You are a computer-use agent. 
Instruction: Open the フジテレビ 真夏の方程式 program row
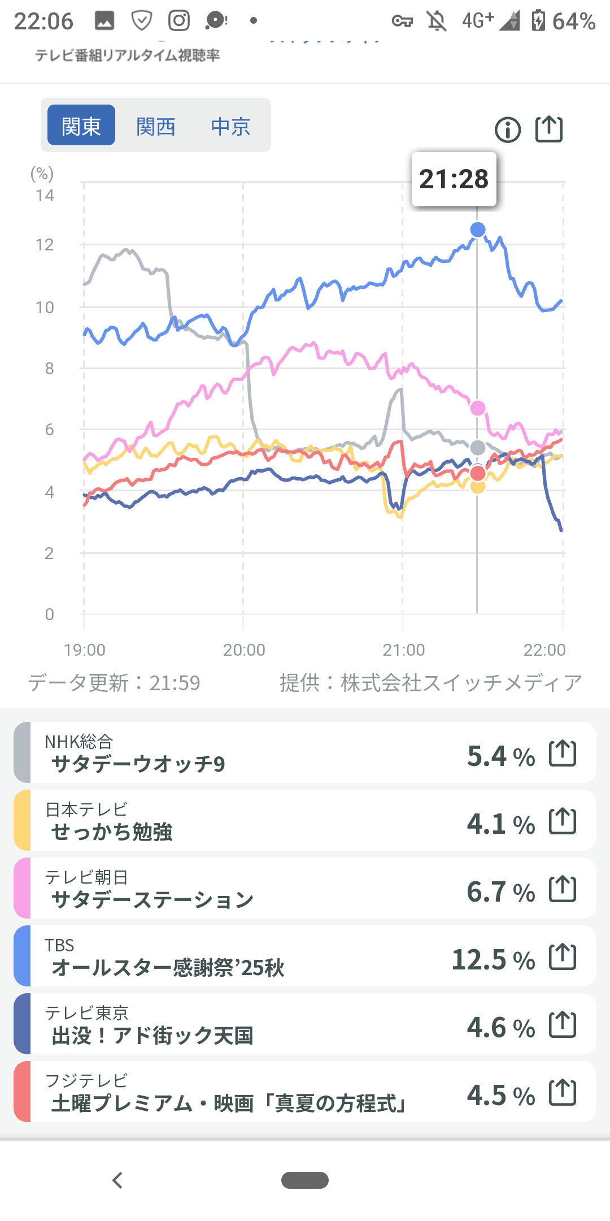tap(226, 1093)
